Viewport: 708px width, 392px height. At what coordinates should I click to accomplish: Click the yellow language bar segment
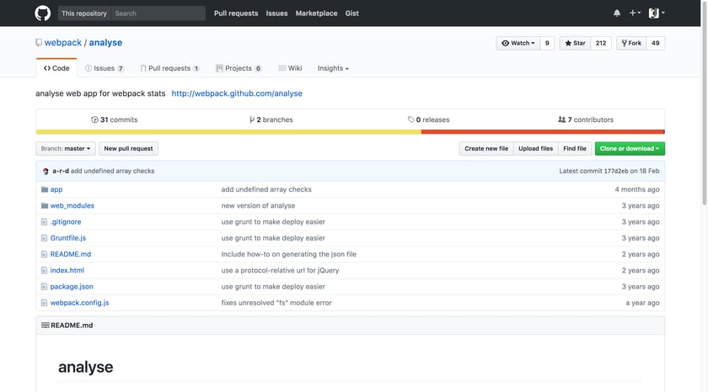tap(228, 132)
